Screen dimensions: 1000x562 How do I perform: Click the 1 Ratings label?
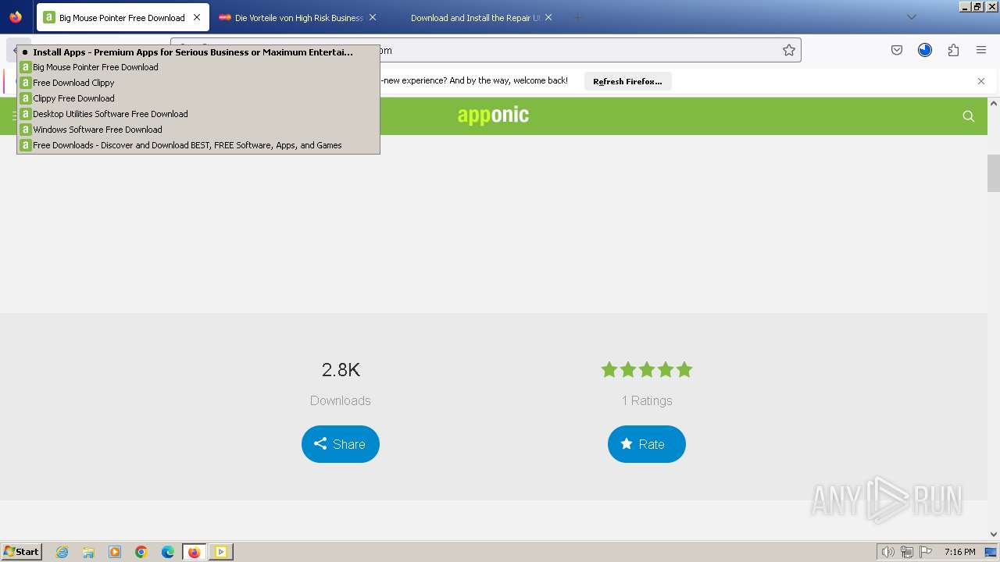click(x=647, y=400)
